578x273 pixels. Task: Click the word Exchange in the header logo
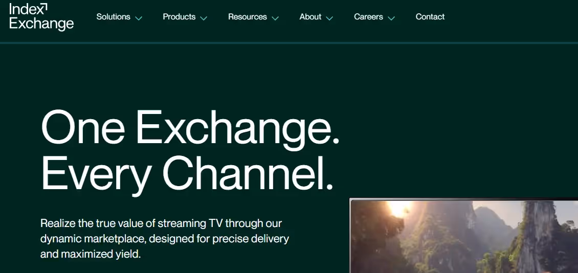click(41, 24)
